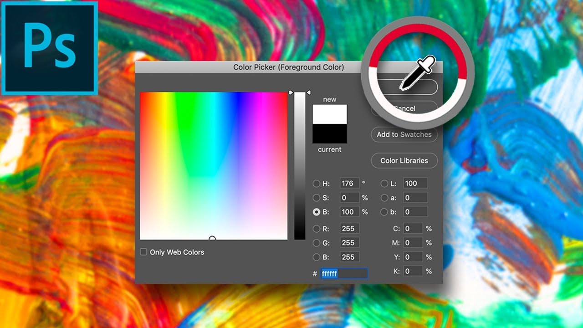The width and height of the screenshot is (583, 328).
Task: Click the Add to Swatches button
Action: 404,134
